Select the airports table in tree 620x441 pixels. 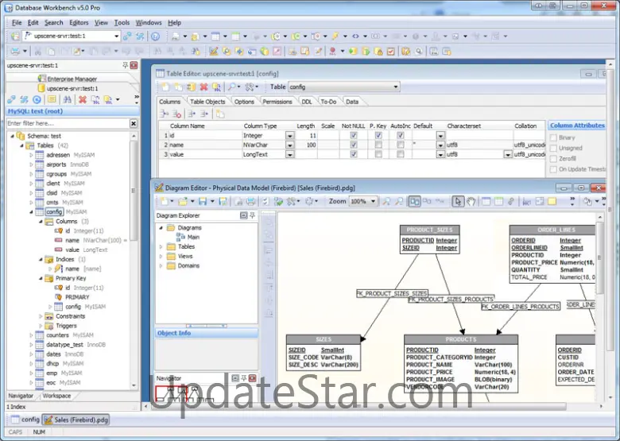pos(56,164)
